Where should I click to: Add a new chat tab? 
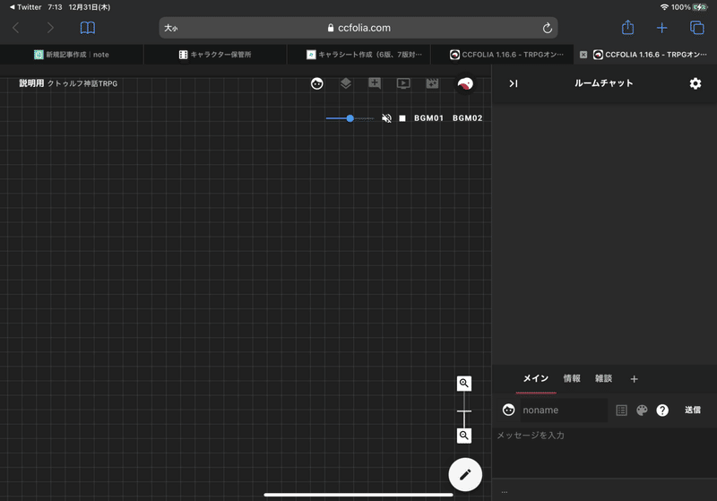point(634,379)
